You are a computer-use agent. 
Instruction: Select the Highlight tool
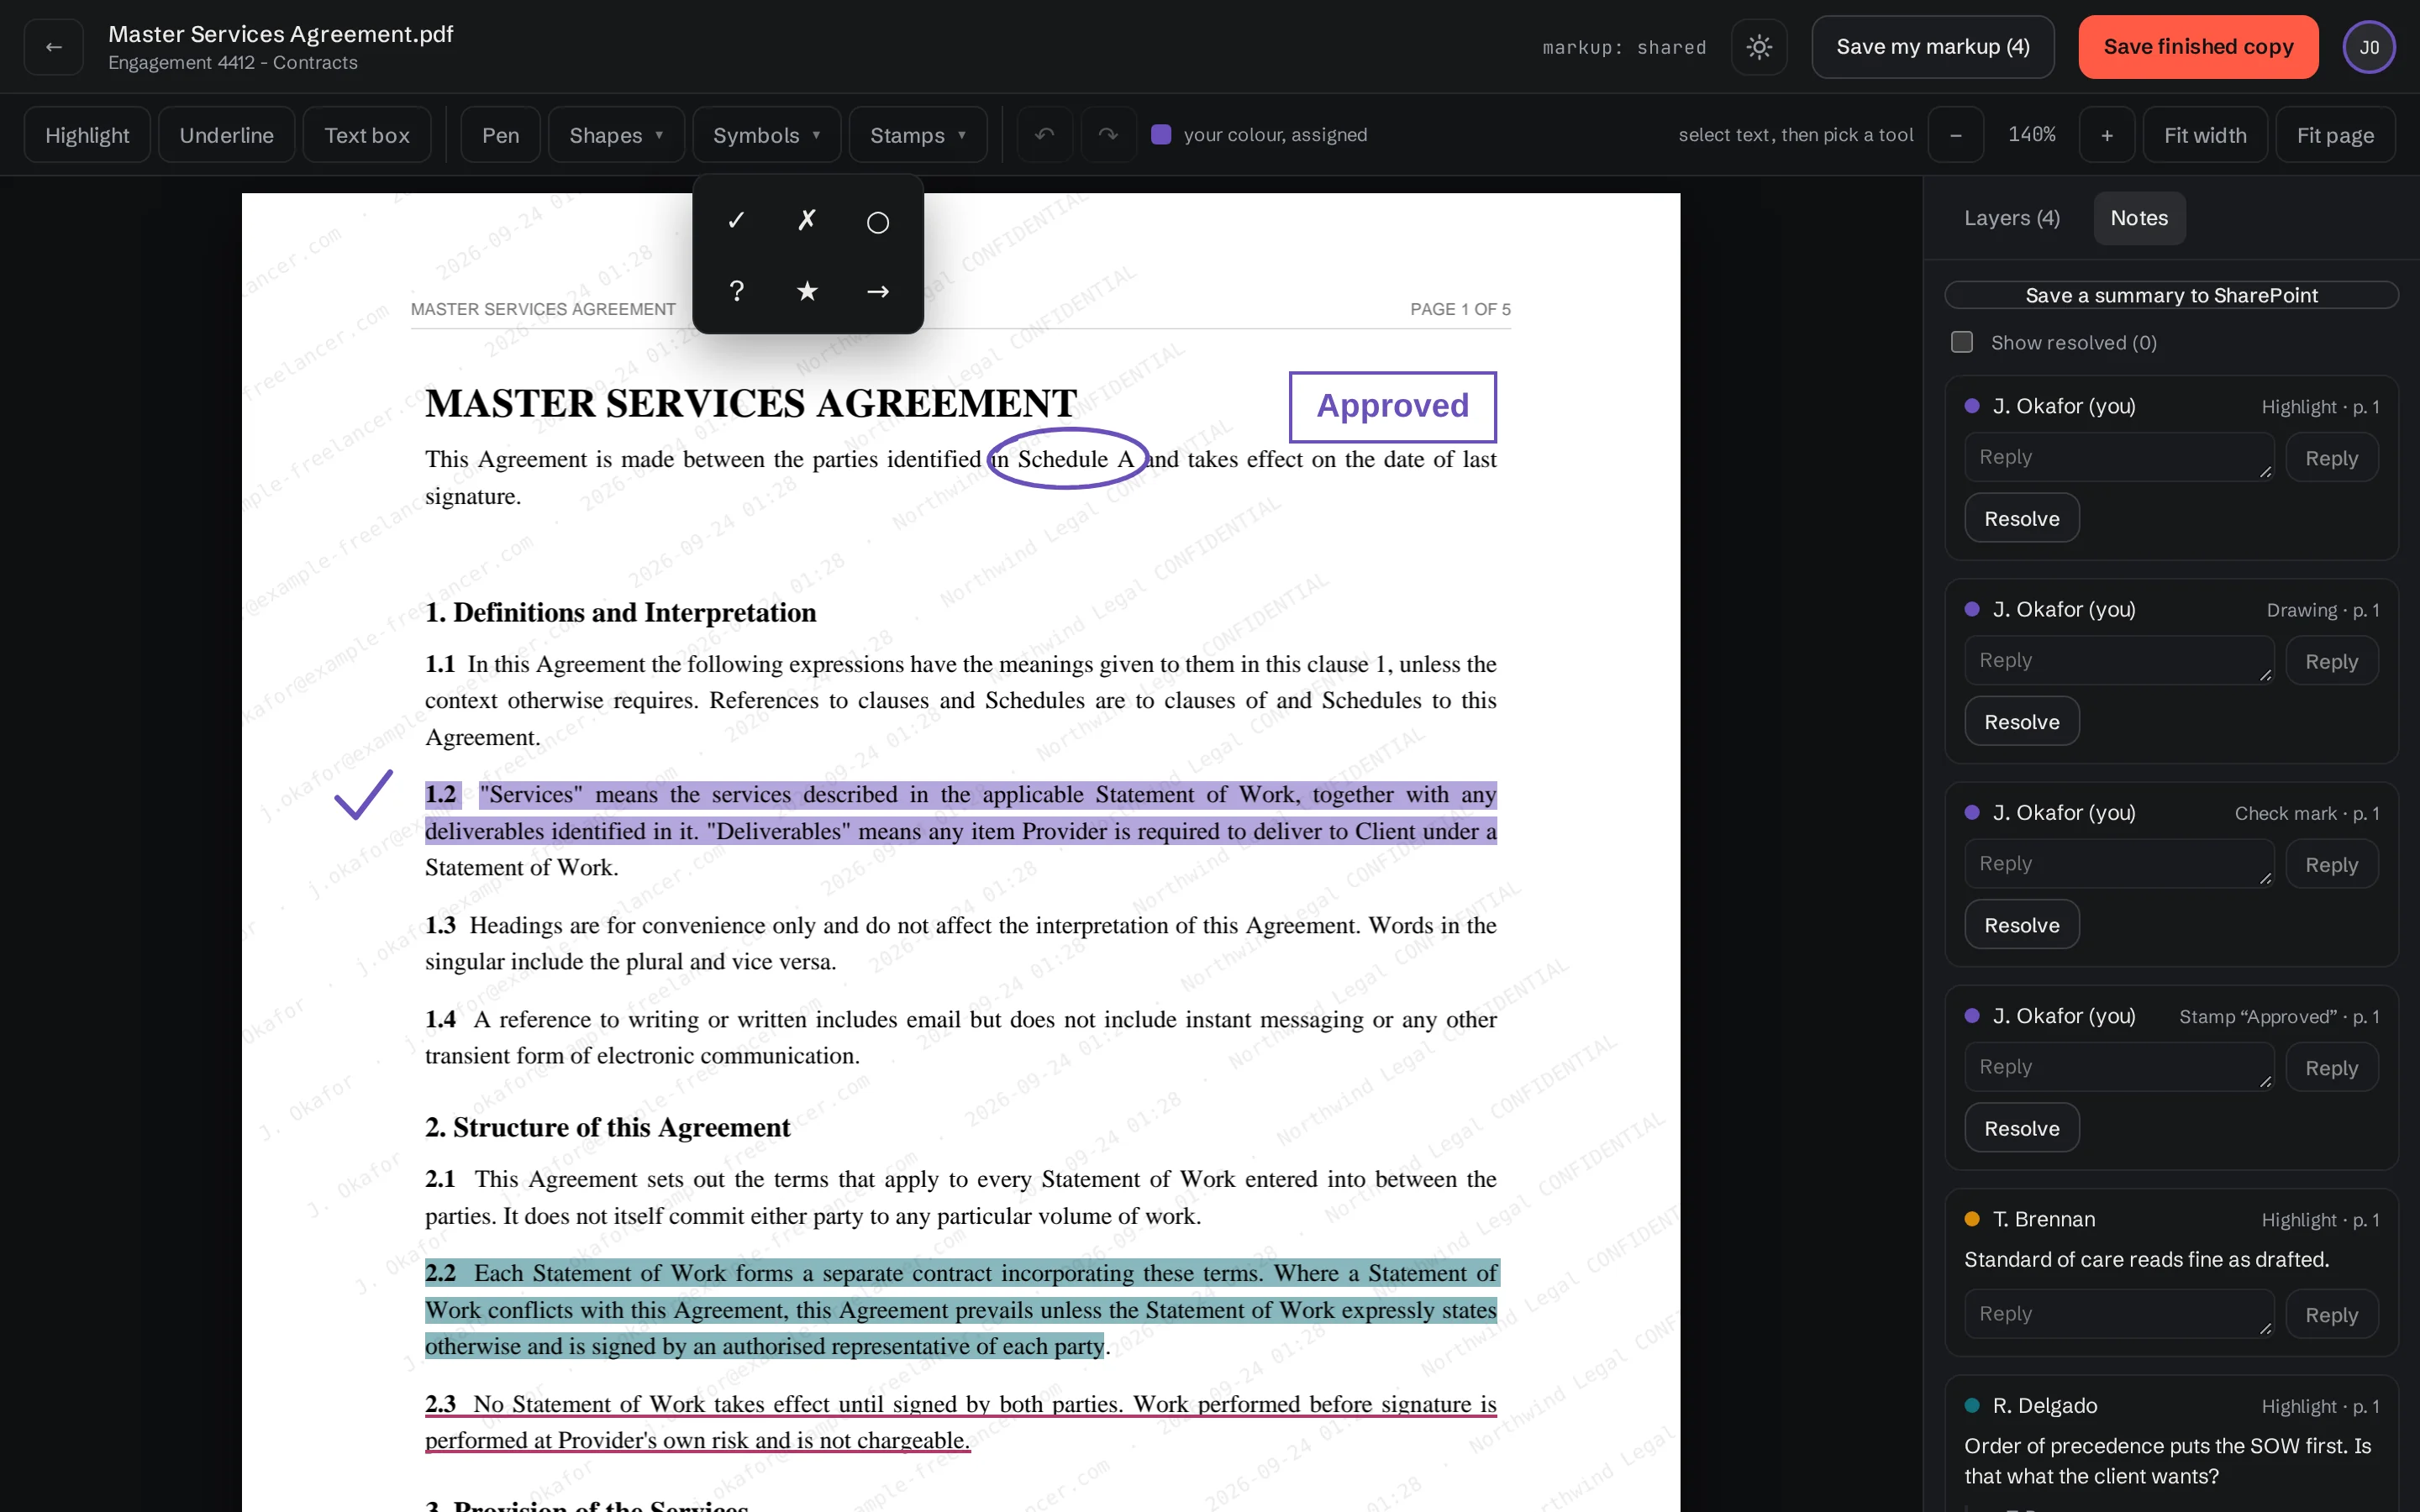point(87,134)
